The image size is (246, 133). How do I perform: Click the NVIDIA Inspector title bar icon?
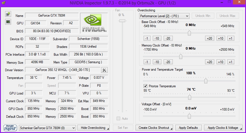pyautogui.click(x=3, y=3)
